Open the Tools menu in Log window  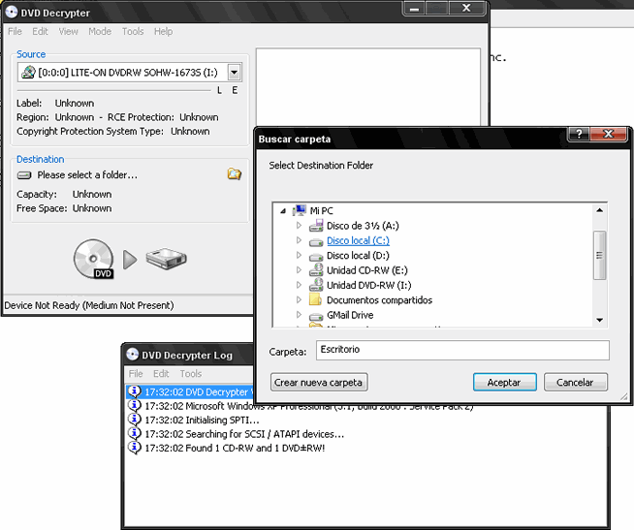[x=191, y=373]
